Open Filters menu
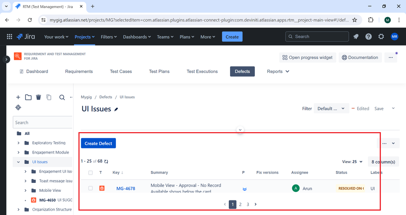Image resolution: width=406 pixels, height=215 pixels. (x=109, y=37)
